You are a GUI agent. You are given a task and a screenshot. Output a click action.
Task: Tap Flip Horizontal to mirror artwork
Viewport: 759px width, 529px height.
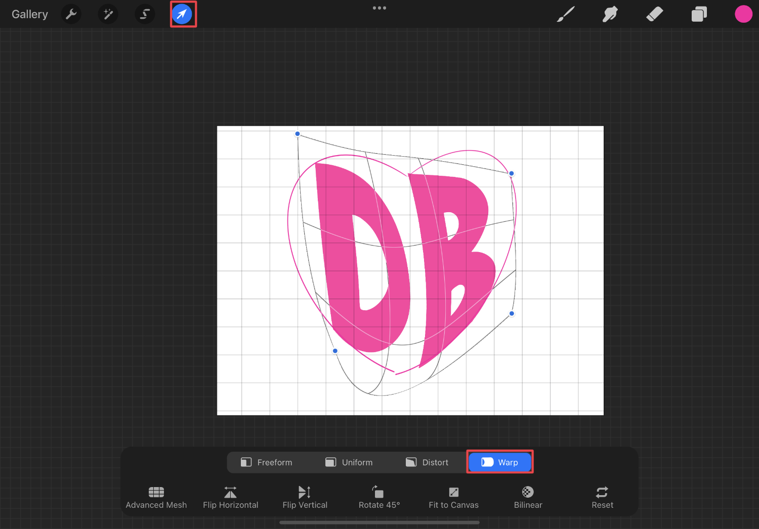pyautogui.click(x=231, y=497)
